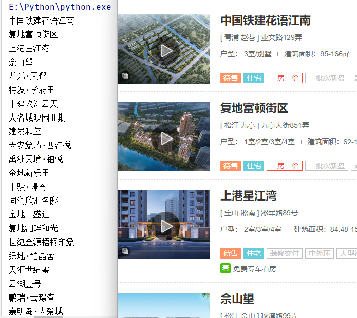The image size is (357, 318).
Task: Click address 九亭大街851弄
Action: click(285, 125)
